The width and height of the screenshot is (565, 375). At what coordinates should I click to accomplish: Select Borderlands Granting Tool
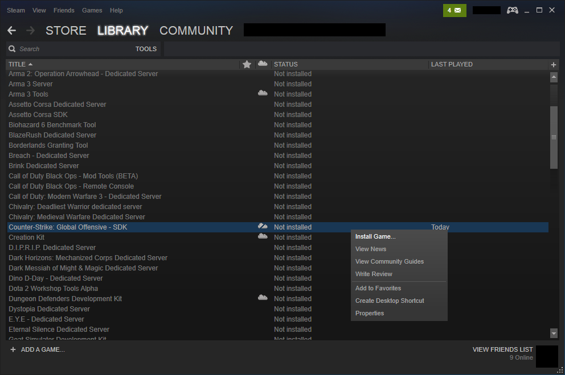click(x=48, y=145)
